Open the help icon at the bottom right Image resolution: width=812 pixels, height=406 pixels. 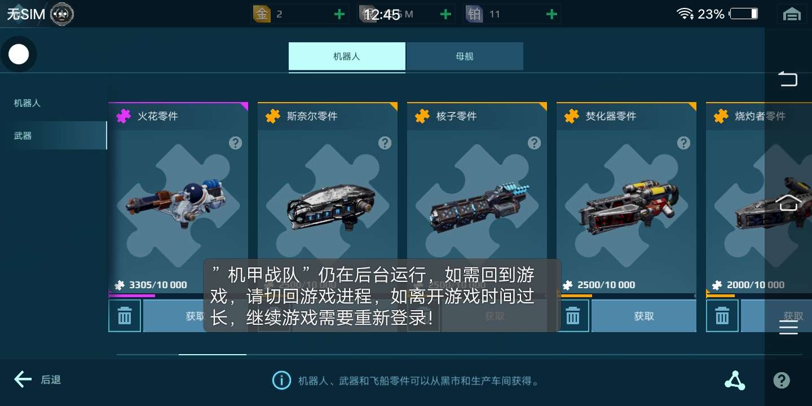click(782, 381)
